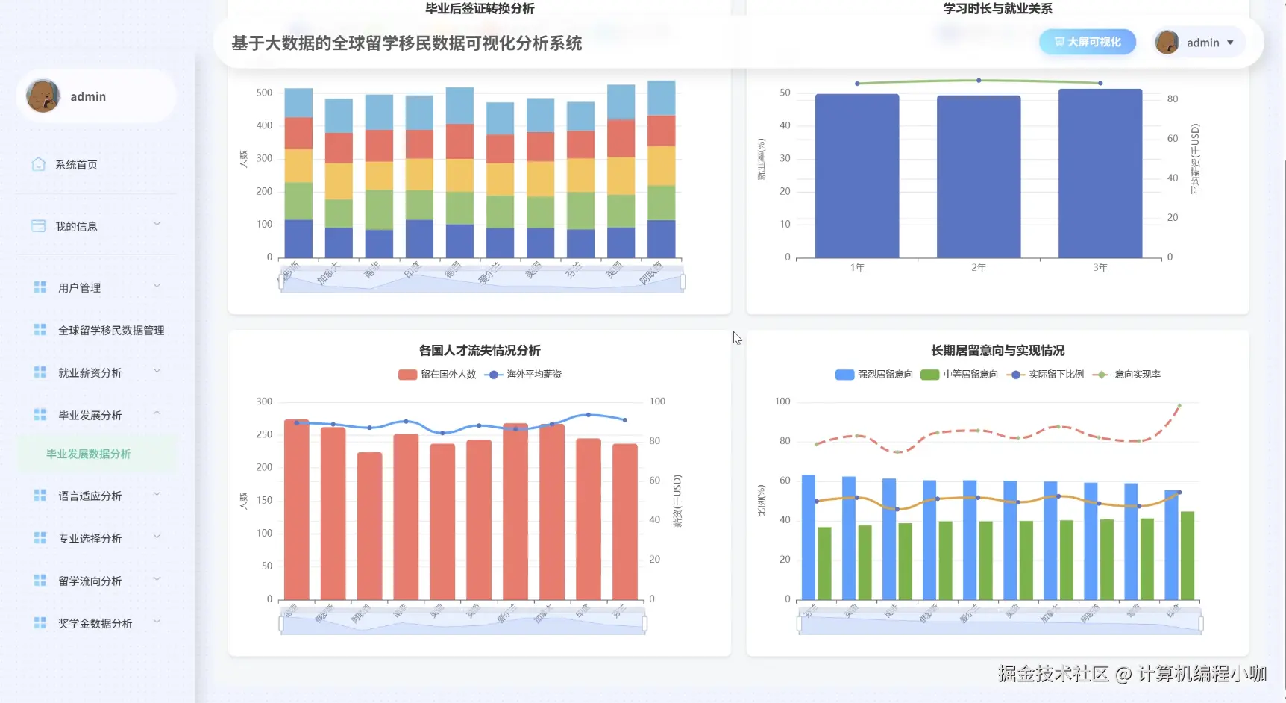Expand the 专业选择分析 menu
Image resolution: width=1286 pixels, height=703 pixels.
pos(91,537)
